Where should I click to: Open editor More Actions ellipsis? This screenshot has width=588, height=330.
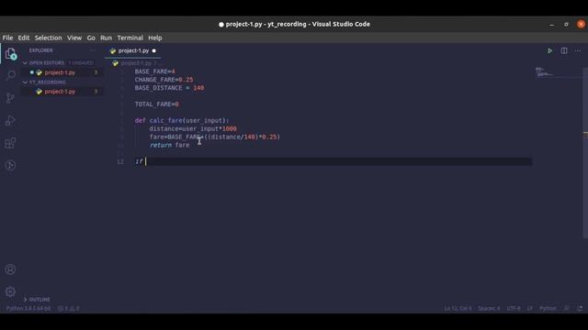(578, 50)
